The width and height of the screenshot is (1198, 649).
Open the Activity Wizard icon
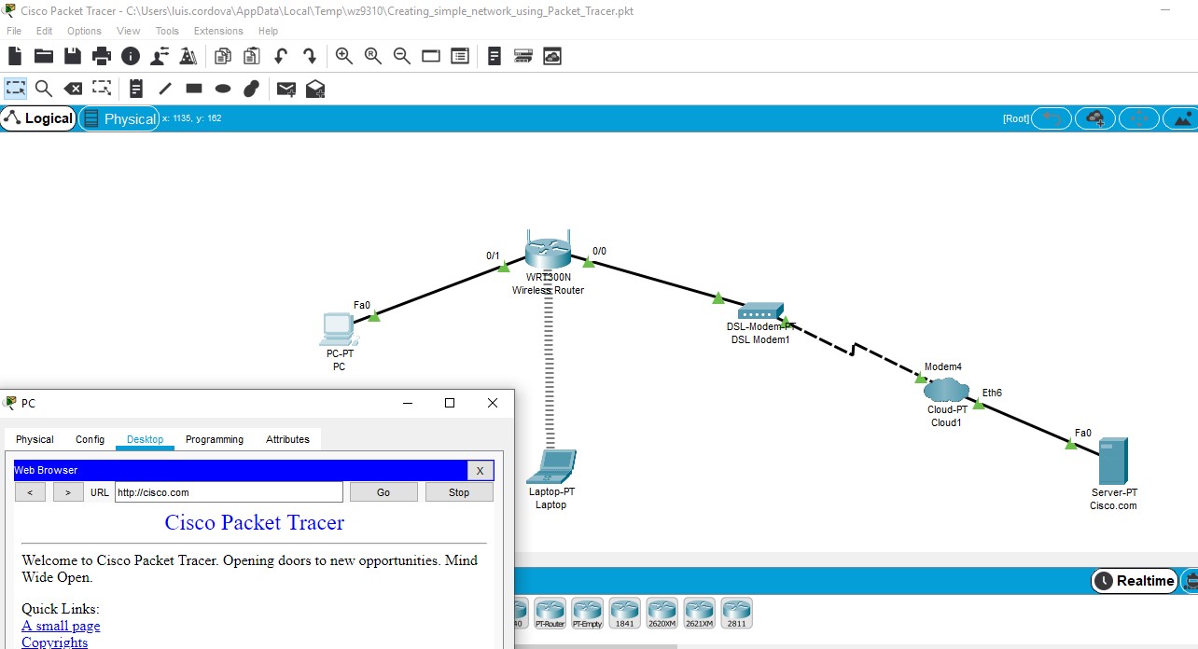160,56
